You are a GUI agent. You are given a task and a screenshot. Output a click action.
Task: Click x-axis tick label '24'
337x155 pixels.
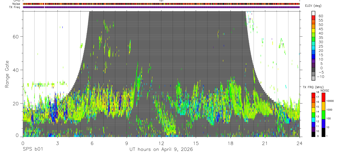point(299,143)
